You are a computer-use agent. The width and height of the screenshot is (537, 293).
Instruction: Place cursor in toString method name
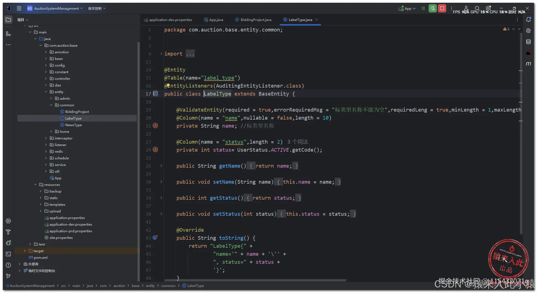click(231, 238)
